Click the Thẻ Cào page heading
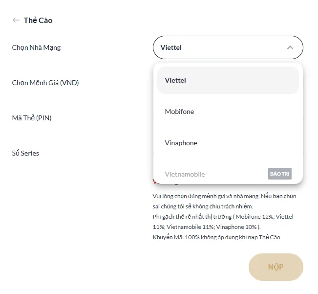The width and height of the screenshot is (318, 294). click(x=38, y=20)
